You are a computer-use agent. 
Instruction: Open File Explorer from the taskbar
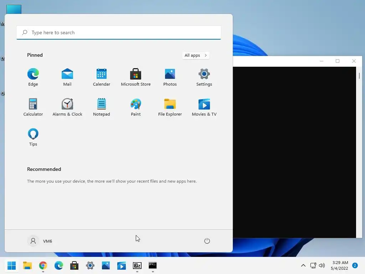27,265
